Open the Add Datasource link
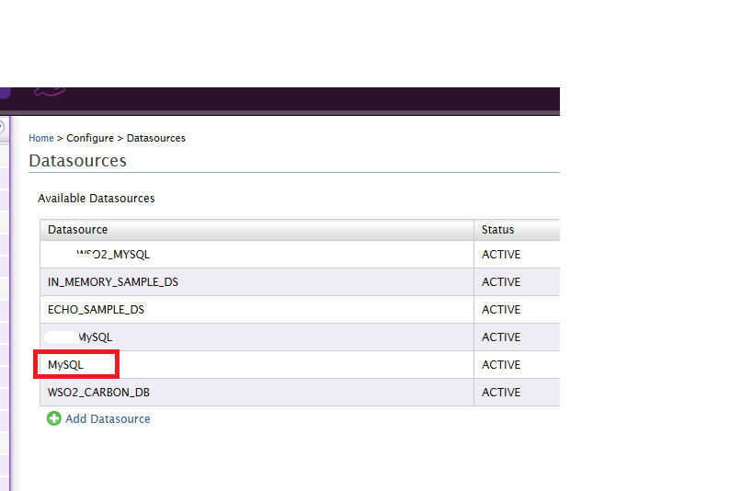Screen dimensions: 753x491 pyautogui.click(x=108, y=419)
